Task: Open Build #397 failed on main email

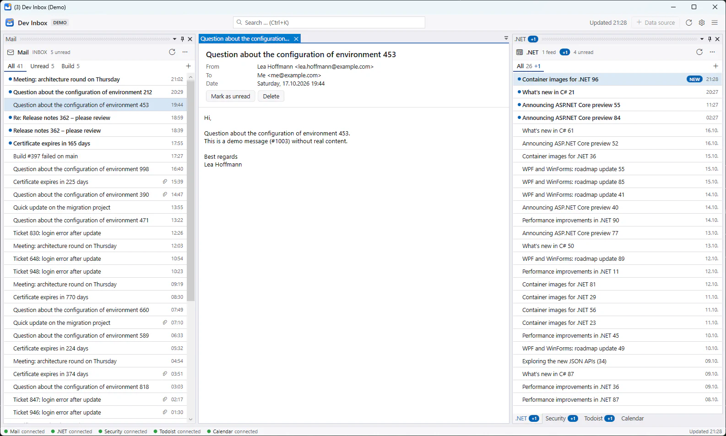Action: [95, 156]
